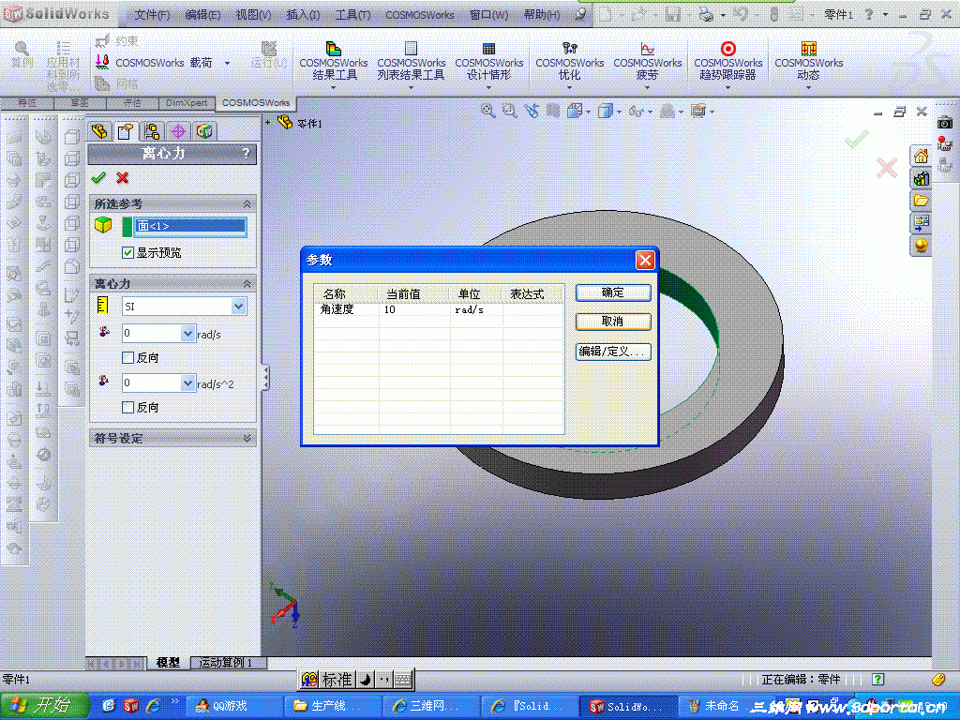The height and width of the screenshot is (720, 960).
Task: Click the 当前值 column header
Action: tap(413, 293)
